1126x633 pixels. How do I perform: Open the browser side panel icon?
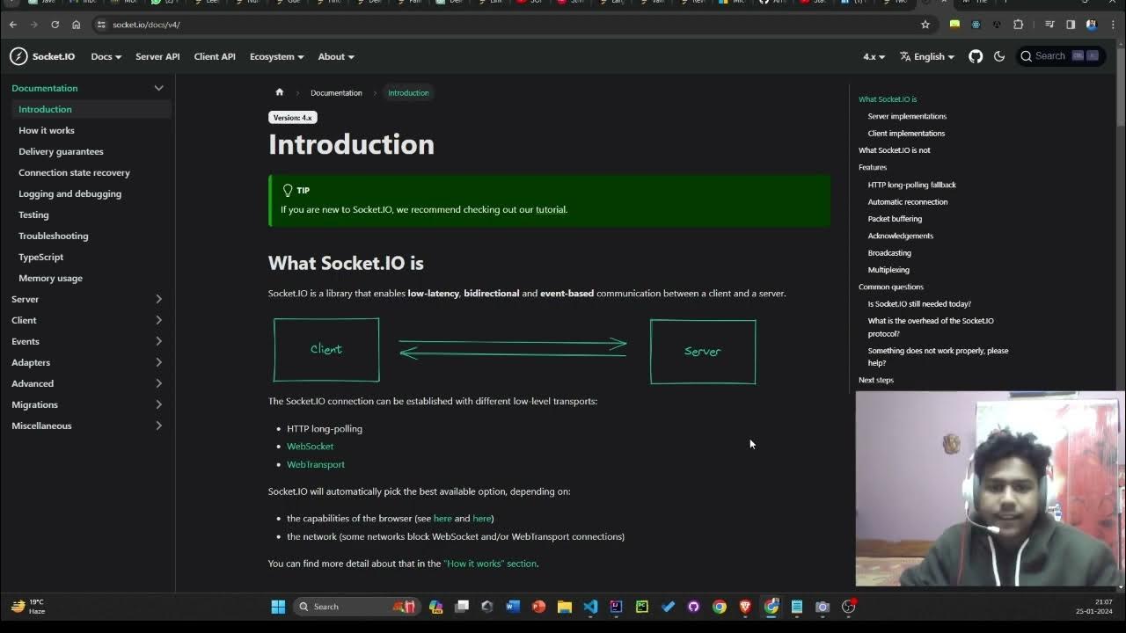point(1071,25)
